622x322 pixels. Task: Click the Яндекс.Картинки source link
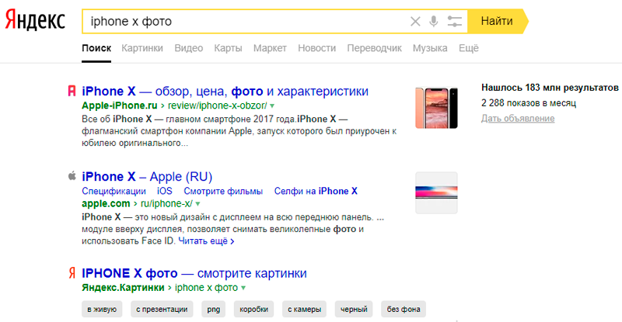click(123, 288)
